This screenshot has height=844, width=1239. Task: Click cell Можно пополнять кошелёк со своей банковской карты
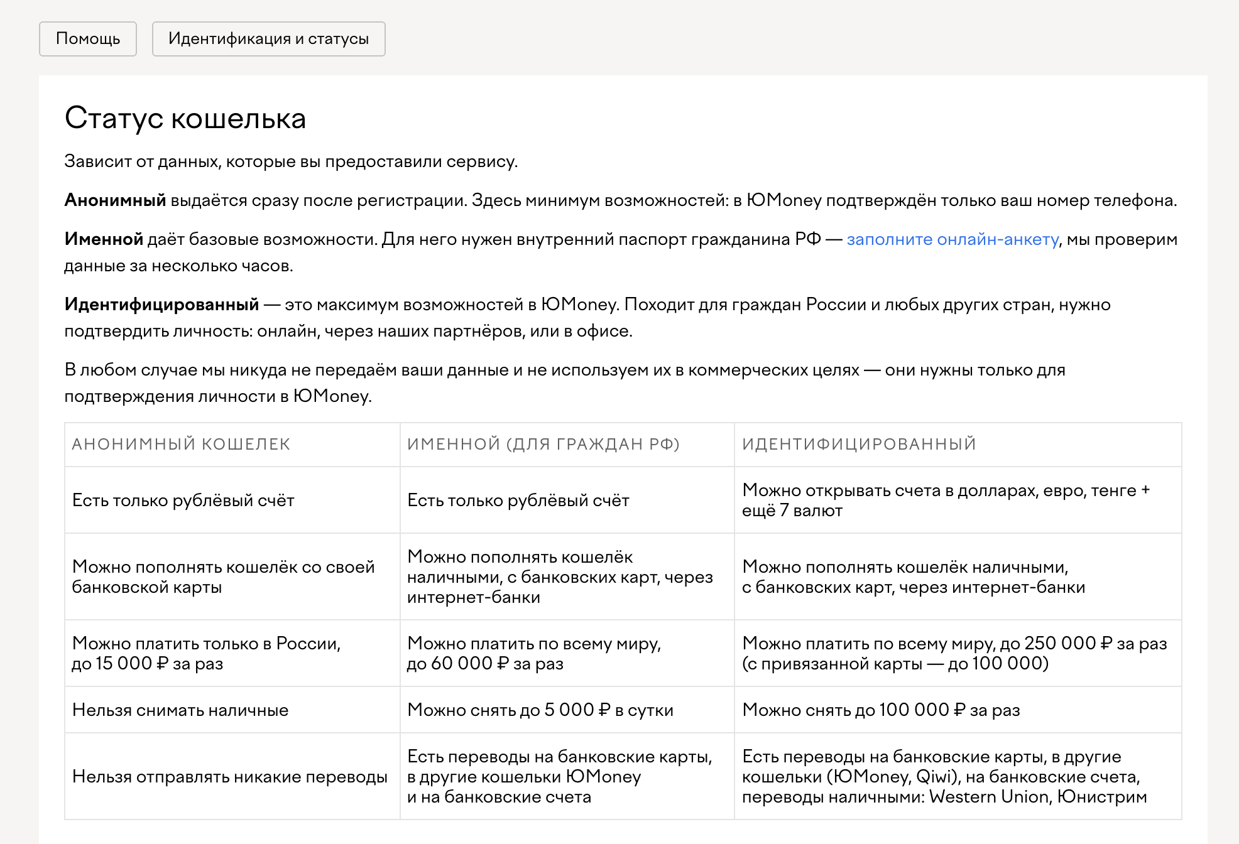click(232, 577)
